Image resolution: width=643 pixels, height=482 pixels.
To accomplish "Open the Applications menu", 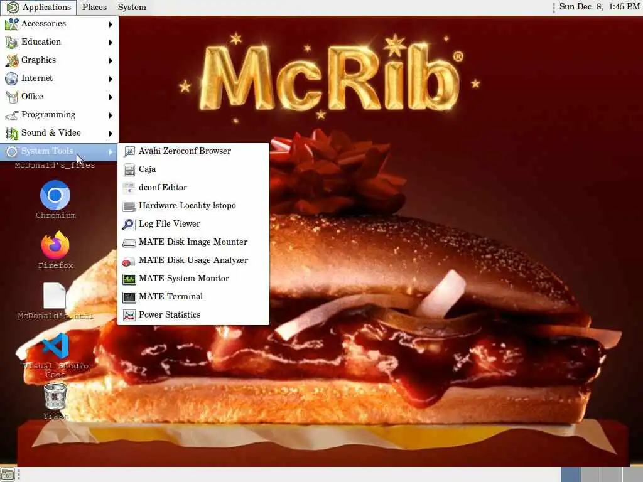I will click(38, 7).
